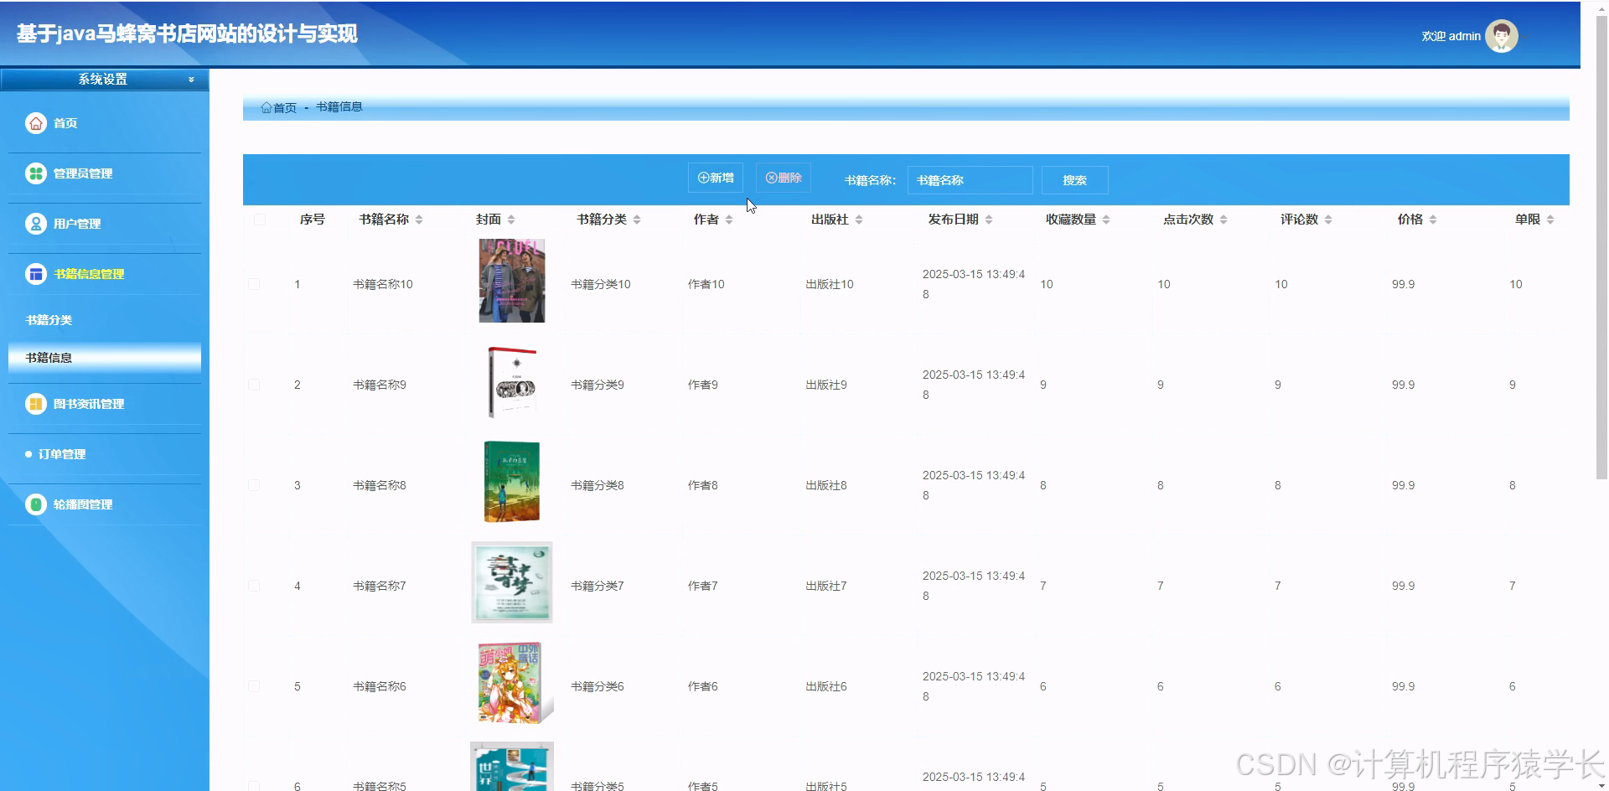Click the 书籍信息管理 book info management icon

[36, 274]
